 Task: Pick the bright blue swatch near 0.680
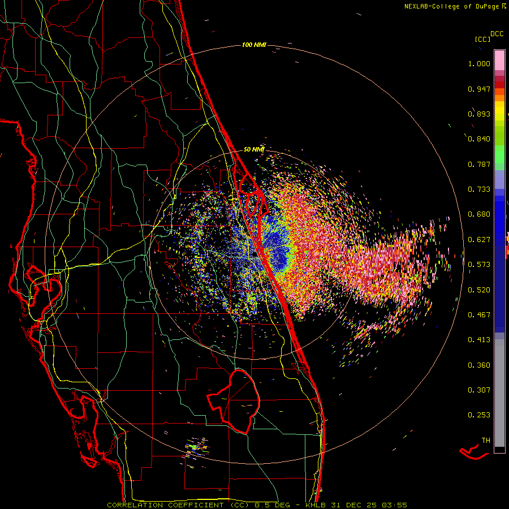(499, 217)
